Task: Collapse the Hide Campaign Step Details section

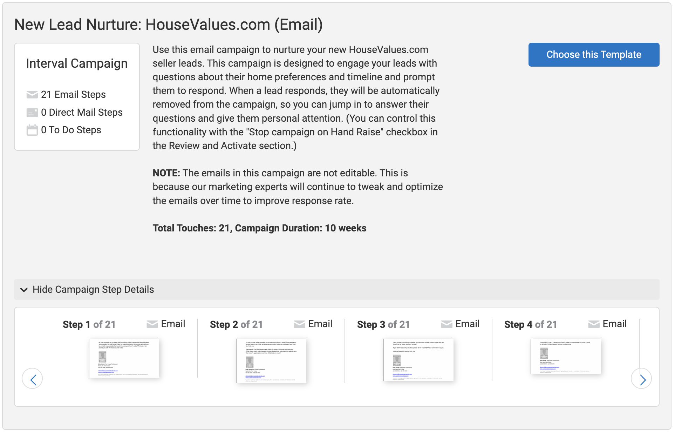Action: tap(93, 290)
